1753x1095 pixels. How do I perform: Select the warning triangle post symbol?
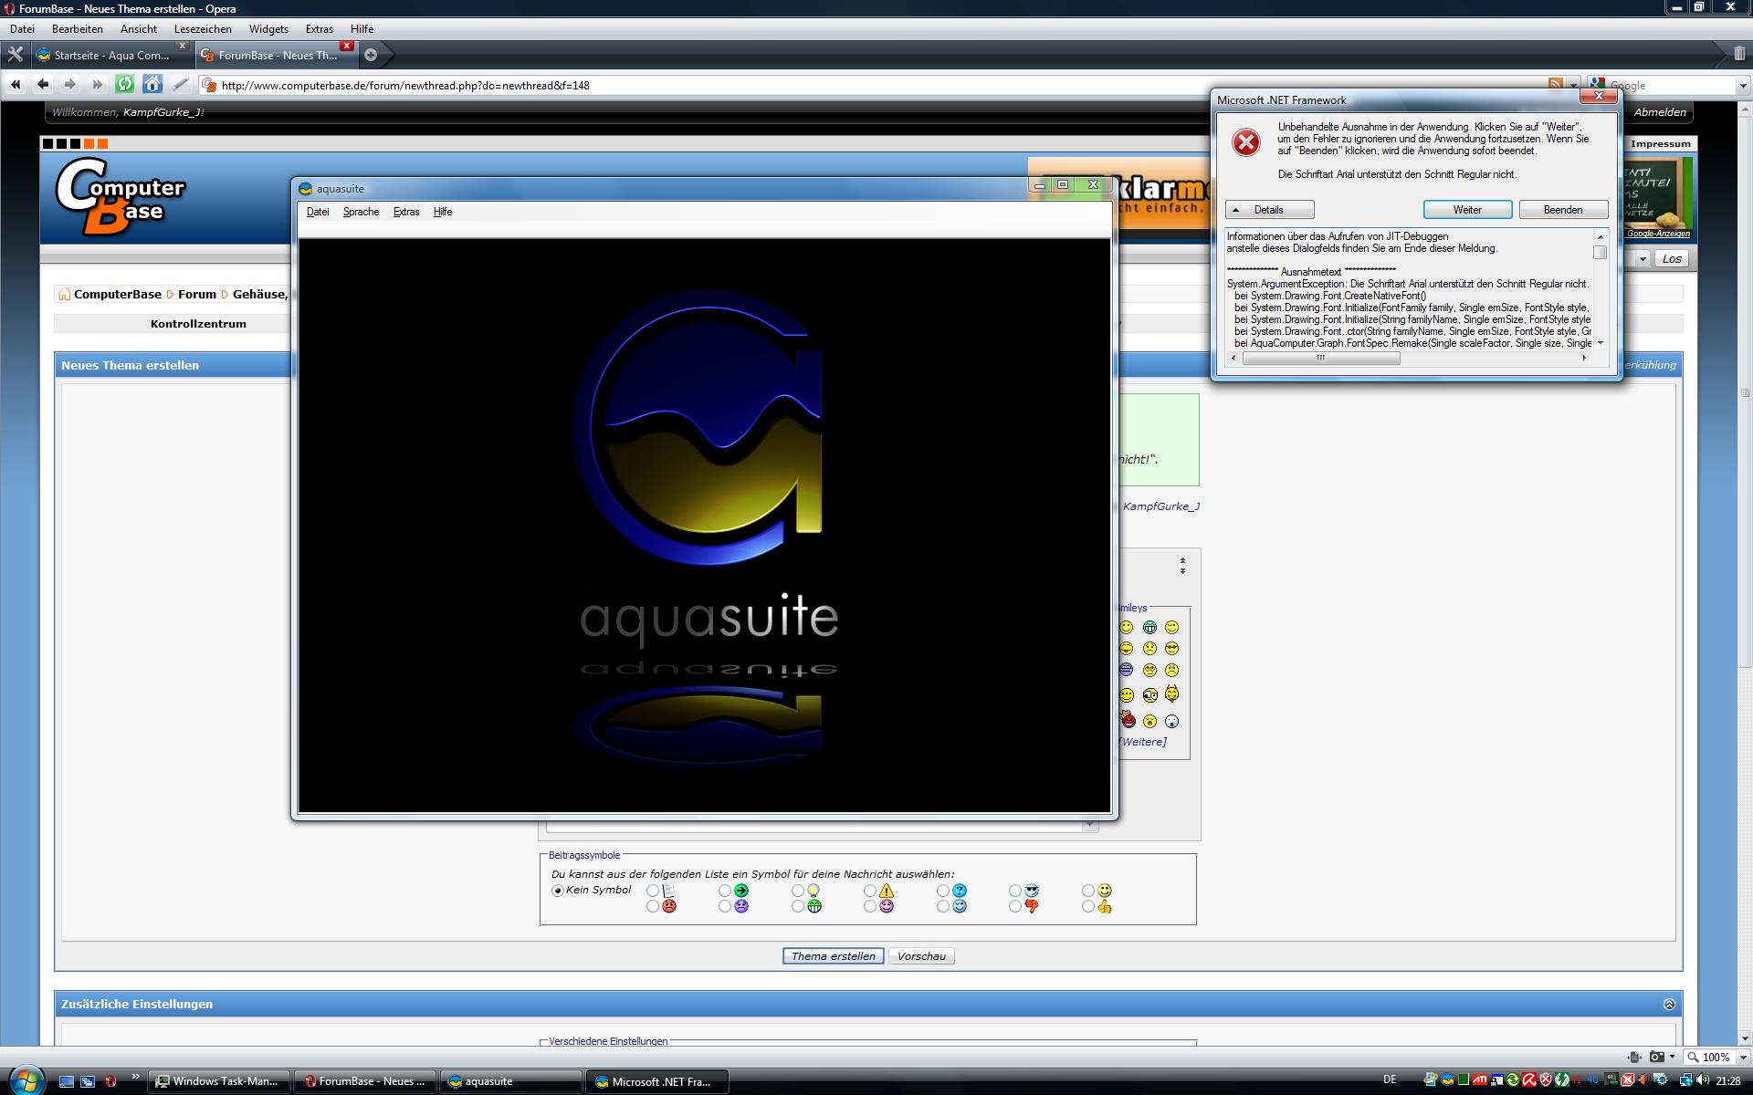[x=871, y=891]
